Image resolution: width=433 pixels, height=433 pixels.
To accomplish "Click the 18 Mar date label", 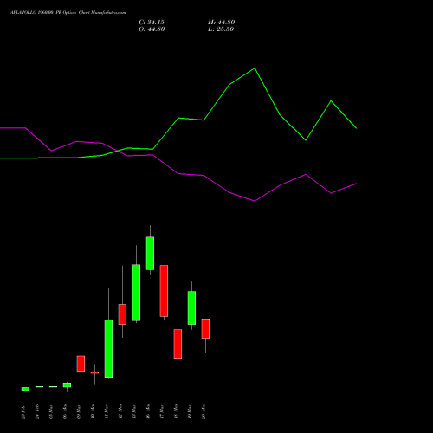I will [176, 412].
